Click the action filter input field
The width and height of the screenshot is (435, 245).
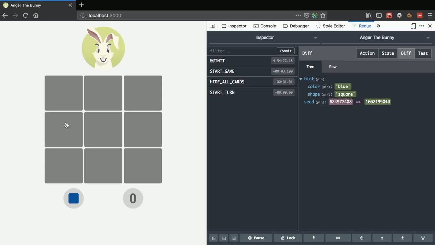click(x=242, y=51)
